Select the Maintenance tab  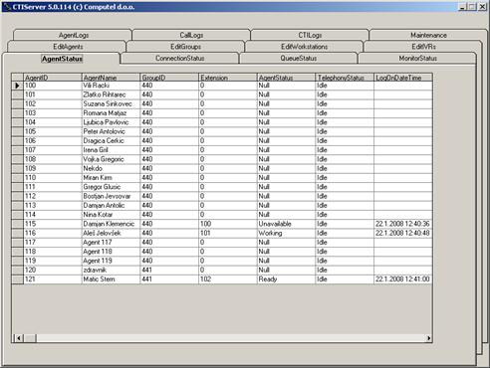[428, 35]
